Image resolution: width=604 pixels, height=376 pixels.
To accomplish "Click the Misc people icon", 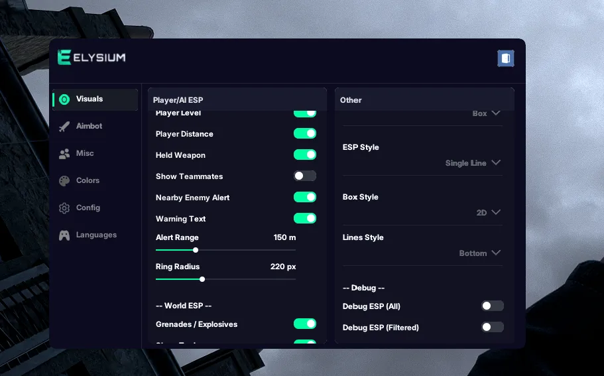I will click(x=64, y=154).
